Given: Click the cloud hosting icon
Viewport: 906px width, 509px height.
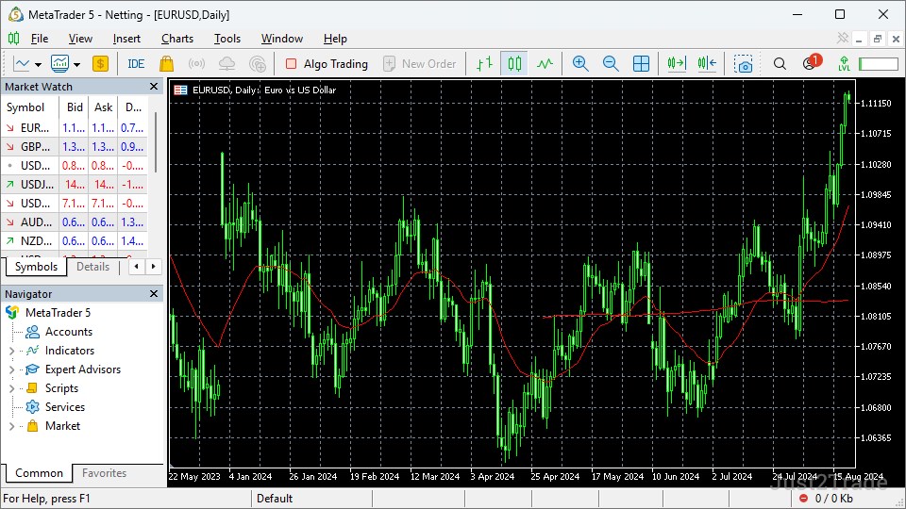Looking at the screenshot, I should click(x=226, y=63).
